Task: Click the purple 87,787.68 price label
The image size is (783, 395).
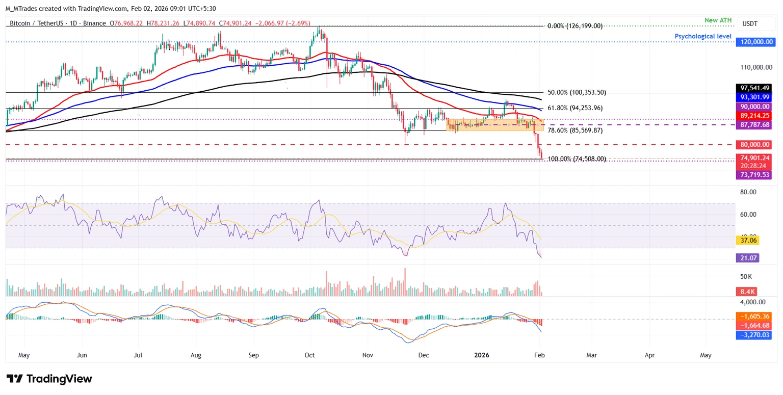Action: (x=754, y=125)
